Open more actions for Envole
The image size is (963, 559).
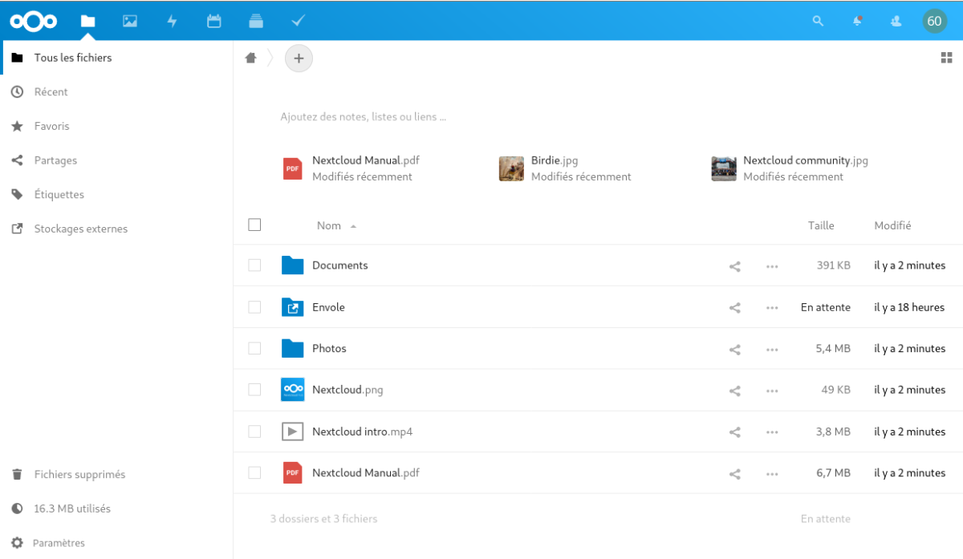(x=772, y=307)
